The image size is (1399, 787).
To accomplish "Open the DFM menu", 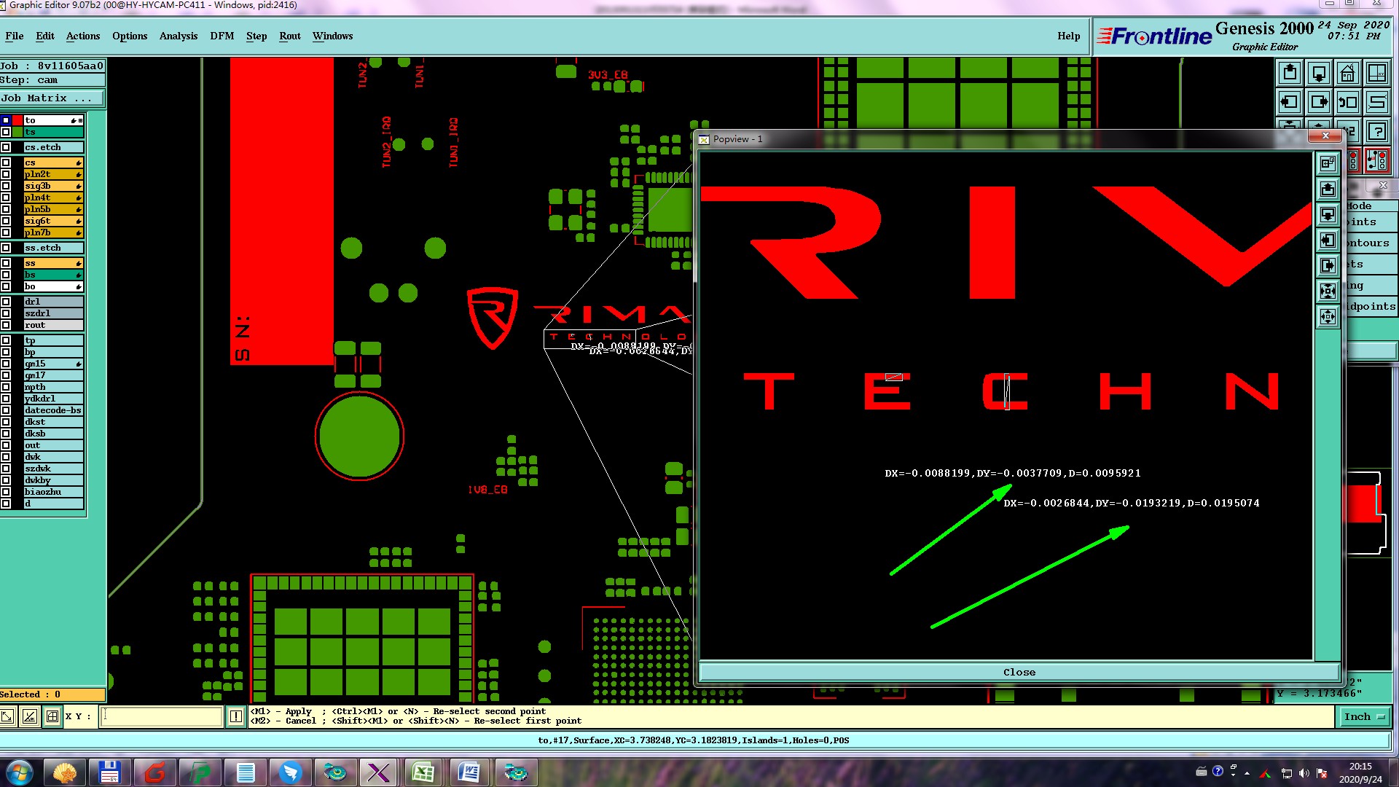I will (222, 36).
